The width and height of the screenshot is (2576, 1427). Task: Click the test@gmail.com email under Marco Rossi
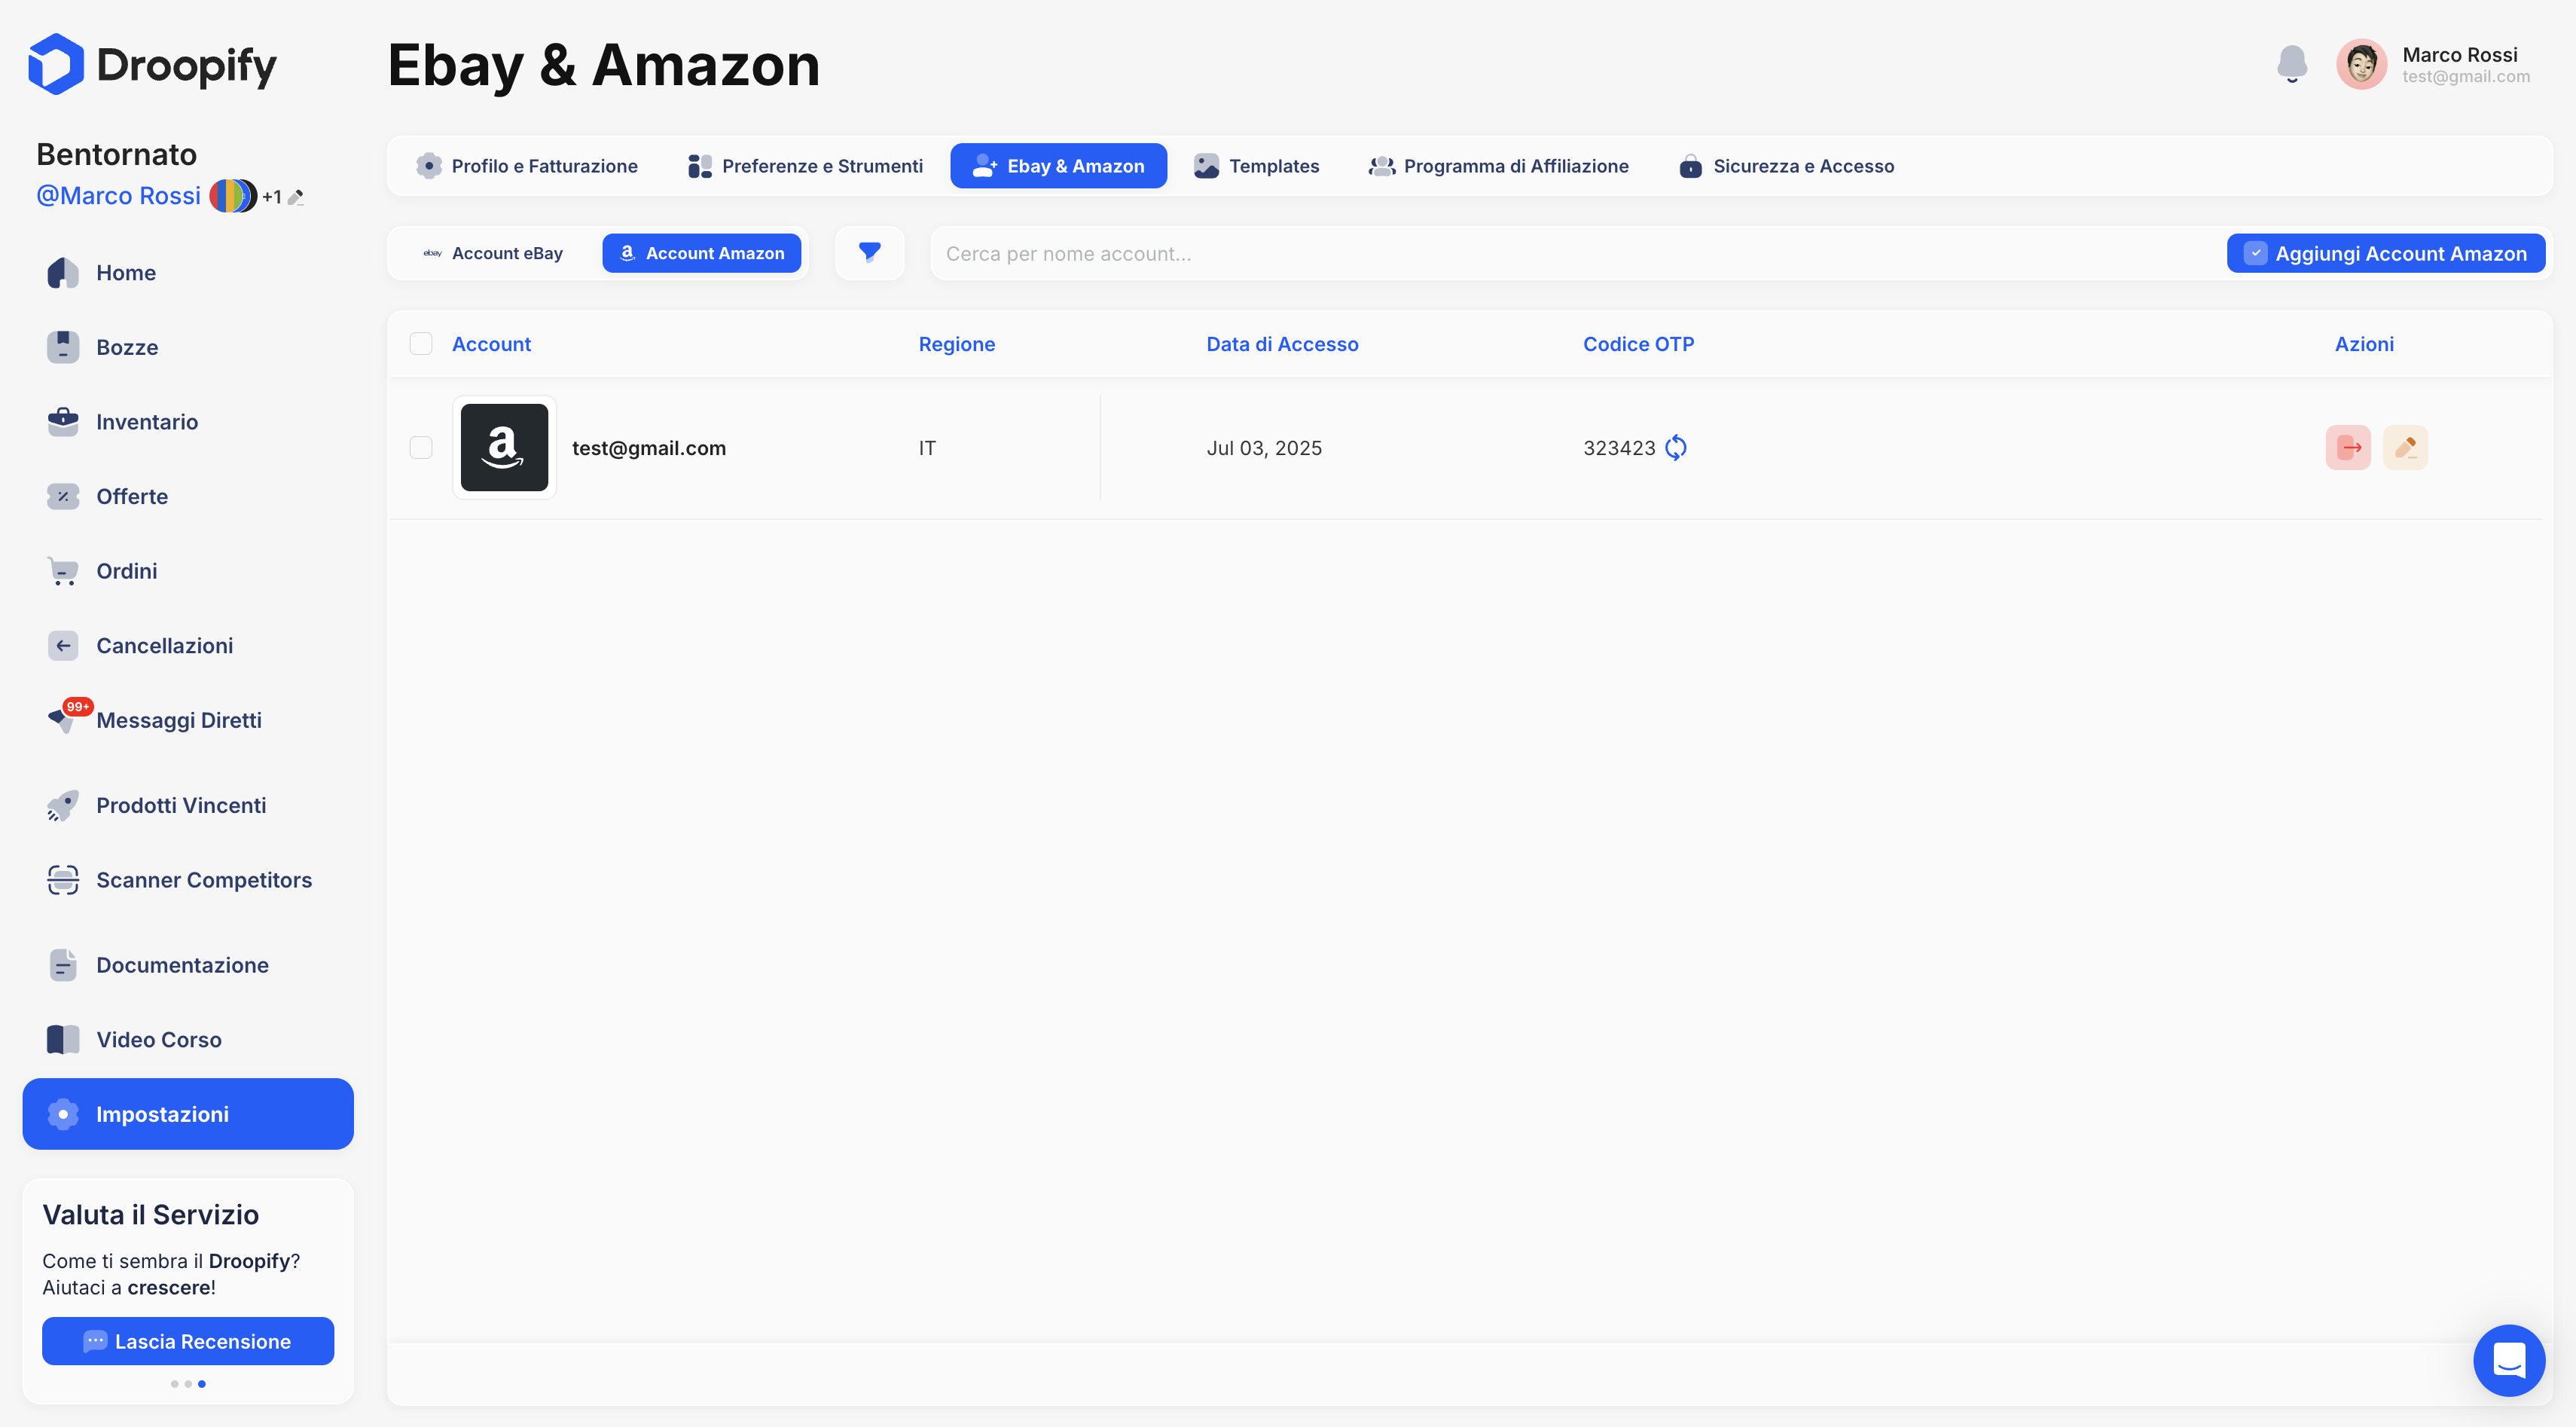(x=2466, y=77)
